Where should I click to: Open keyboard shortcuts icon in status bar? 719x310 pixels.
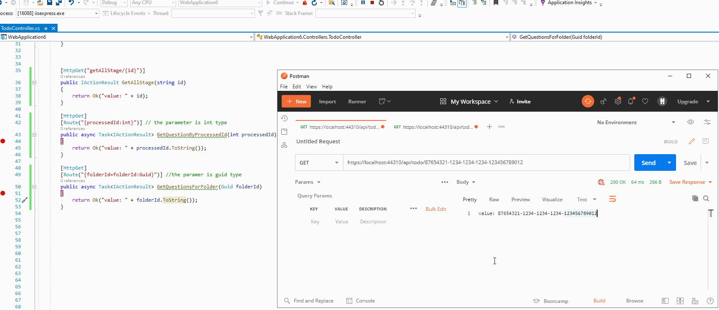pyautogui.click(x=695, y=301)
